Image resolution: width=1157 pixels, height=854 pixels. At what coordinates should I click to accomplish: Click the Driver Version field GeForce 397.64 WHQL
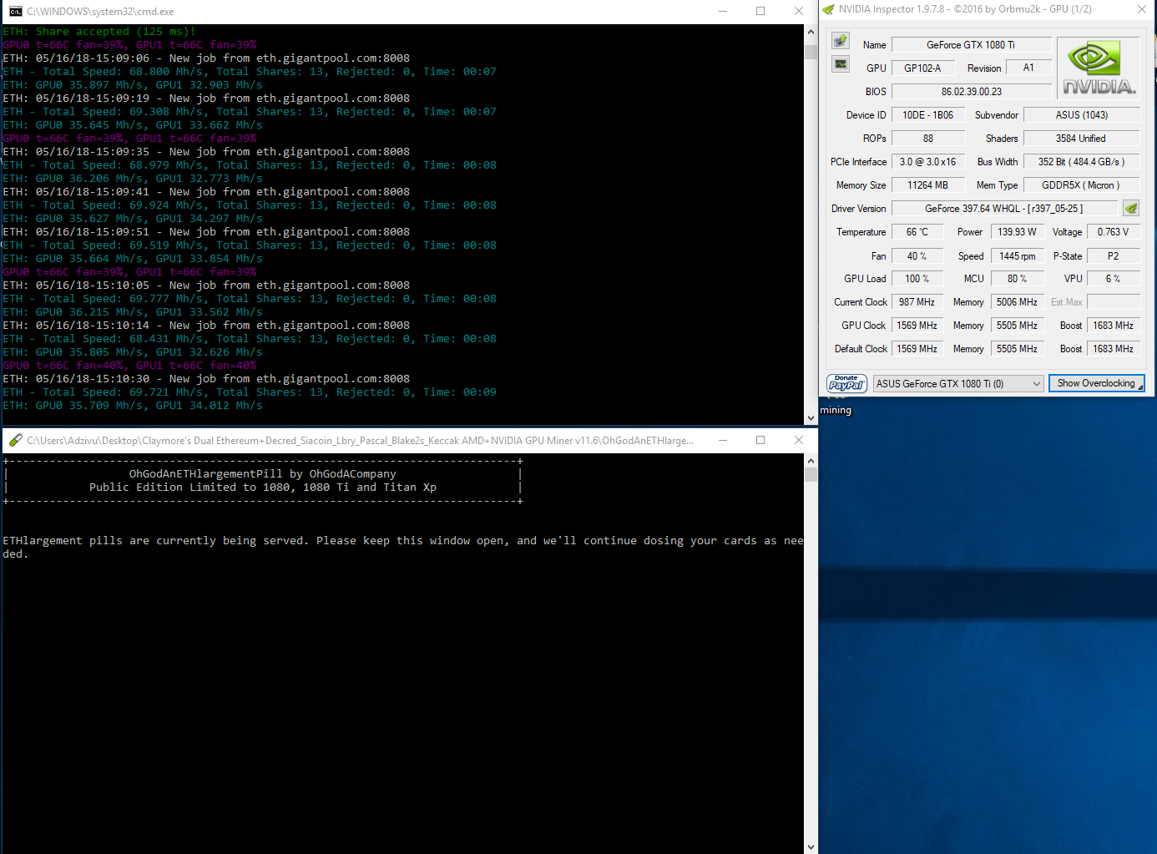tap(1004, 209)
